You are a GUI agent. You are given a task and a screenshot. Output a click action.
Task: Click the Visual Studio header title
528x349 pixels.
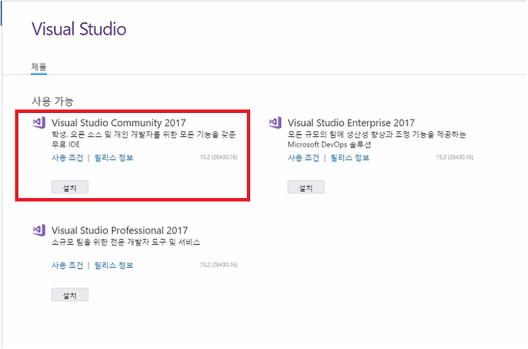pyautogui.click(x=78, y=29)
